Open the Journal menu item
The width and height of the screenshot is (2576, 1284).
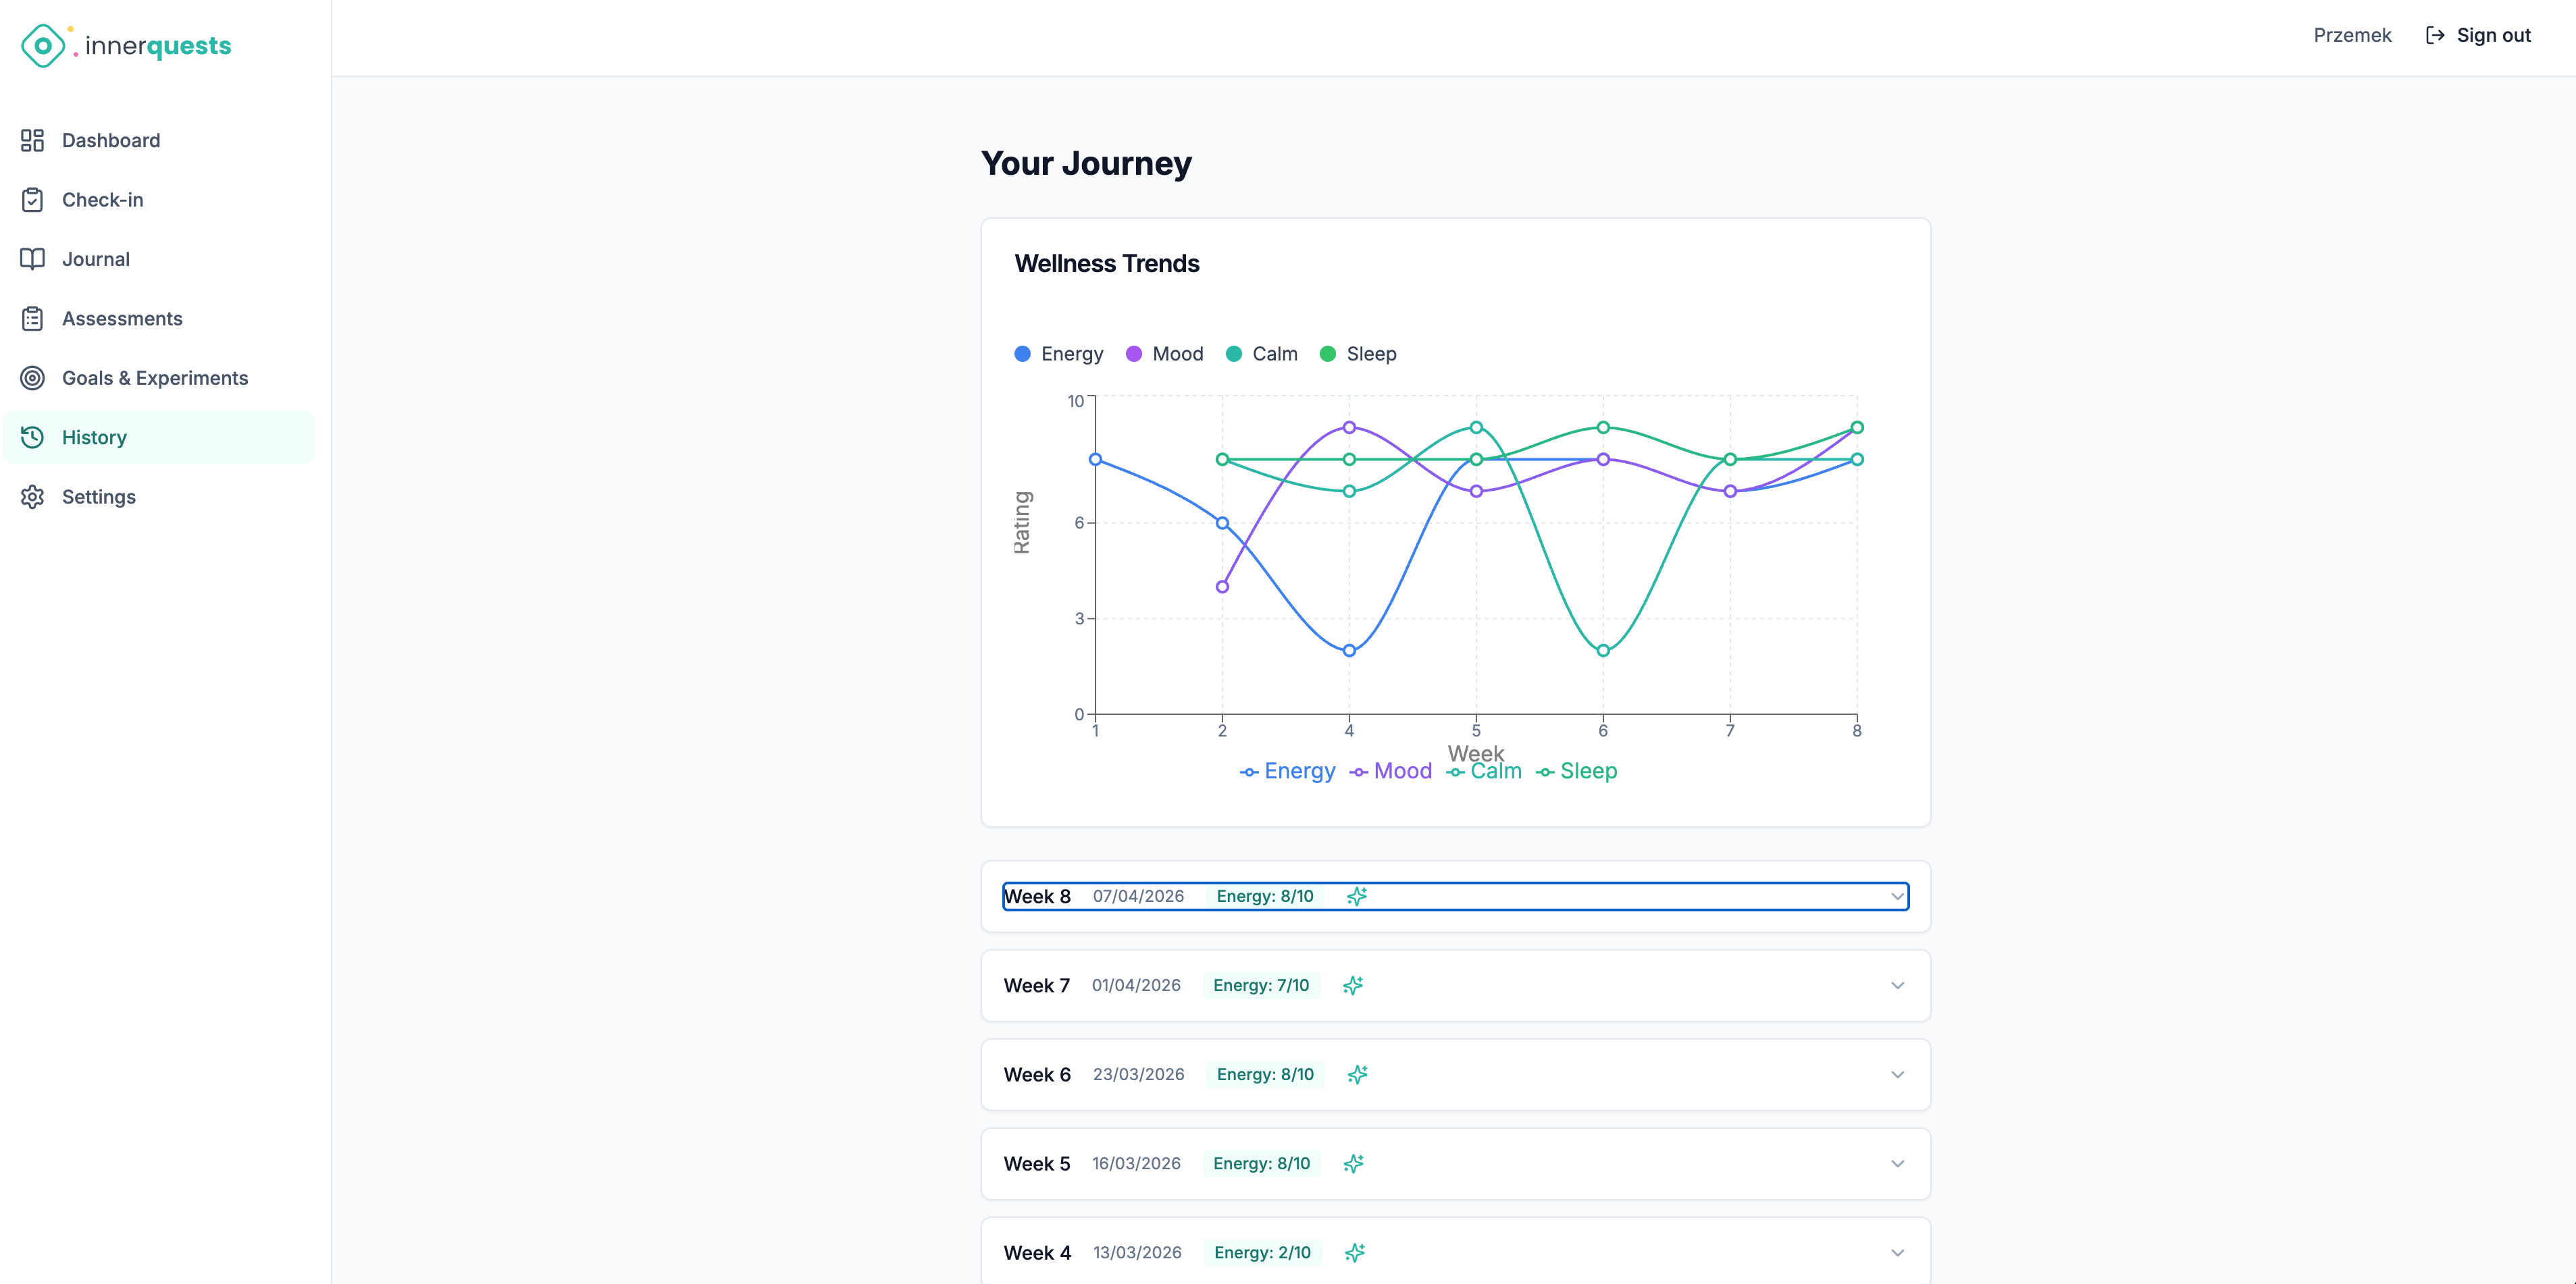point(96,260)
